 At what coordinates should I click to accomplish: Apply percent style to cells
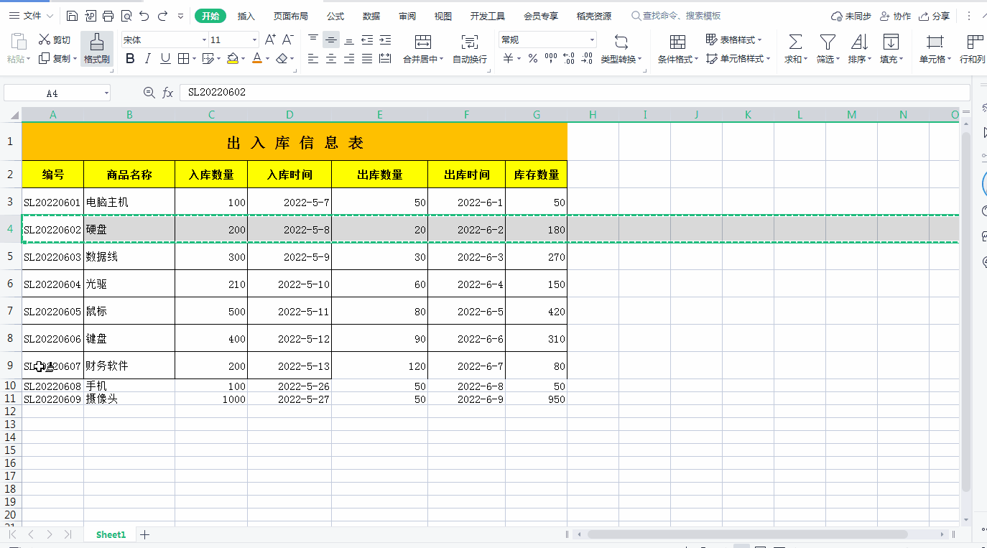pos(533,59)
